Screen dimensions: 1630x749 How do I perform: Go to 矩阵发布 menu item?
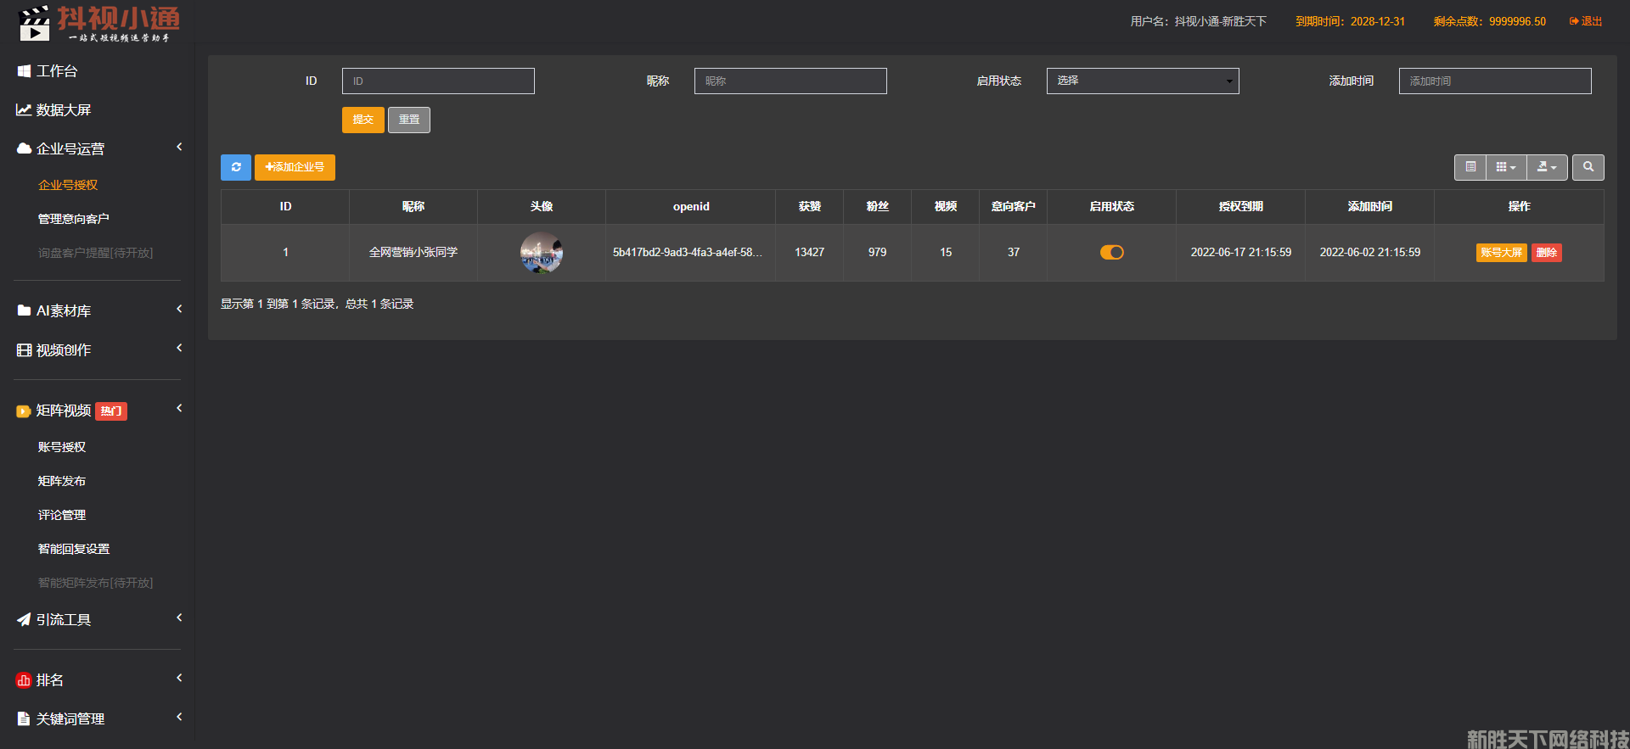tap(62, 481)
